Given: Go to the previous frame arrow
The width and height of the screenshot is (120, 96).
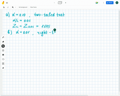Looking at the screenshot, I should [54, 3].
